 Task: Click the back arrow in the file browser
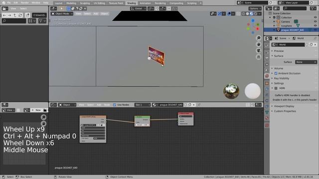[x=4, y=15]
